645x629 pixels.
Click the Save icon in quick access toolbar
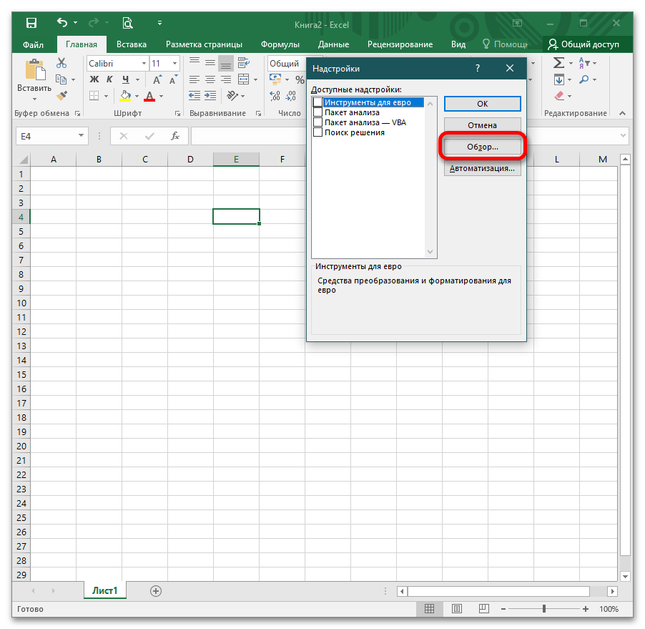pos(31,23)
